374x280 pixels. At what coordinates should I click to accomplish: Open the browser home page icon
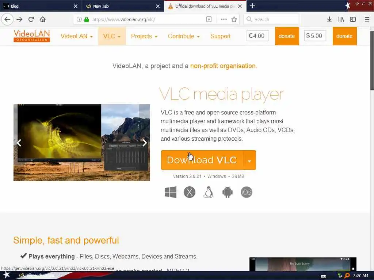click(x=43, y=20)
